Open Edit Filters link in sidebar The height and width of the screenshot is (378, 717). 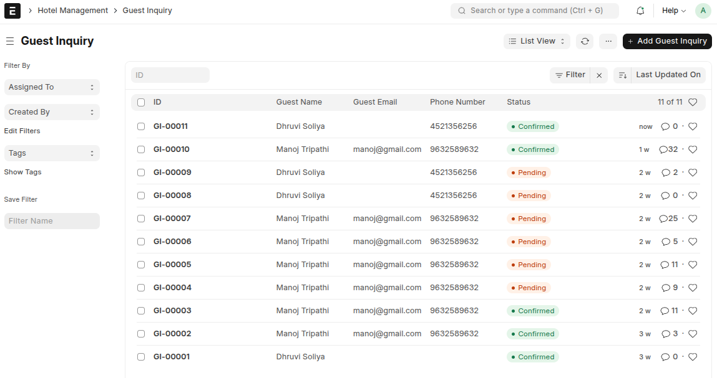22,131
